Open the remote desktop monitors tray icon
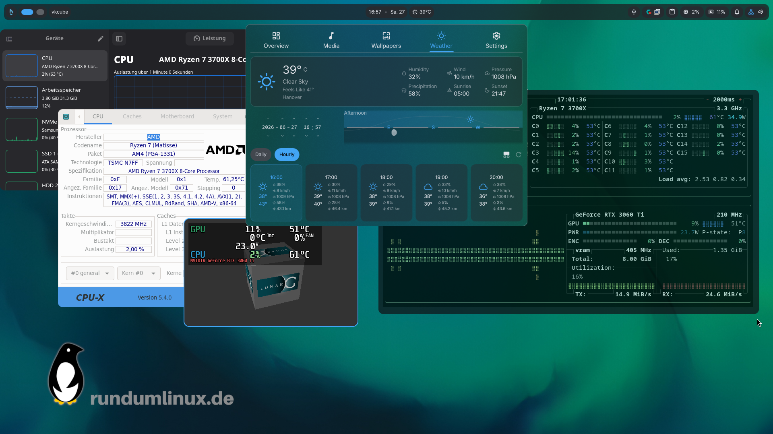This screenshot has width=773, height=434. click(657, 12)
